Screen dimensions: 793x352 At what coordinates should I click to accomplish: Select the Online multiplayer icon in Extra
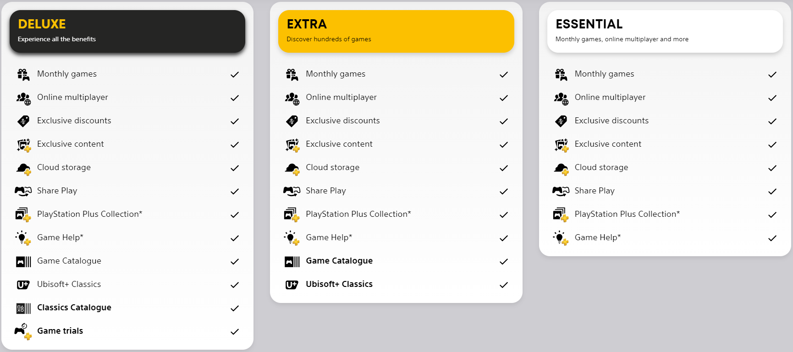tap(292, 98)
